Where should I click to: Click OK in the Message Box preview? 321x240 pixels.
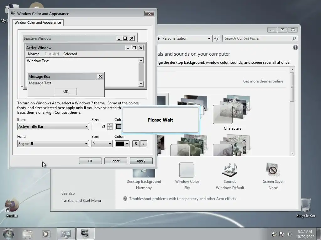pos(66,92)
